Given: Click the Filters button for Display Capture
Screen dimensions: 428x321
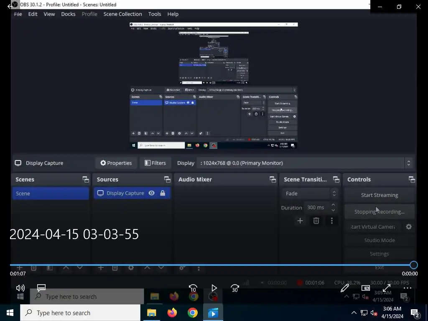Looking at the screenshot, I should tap(155, 163).
